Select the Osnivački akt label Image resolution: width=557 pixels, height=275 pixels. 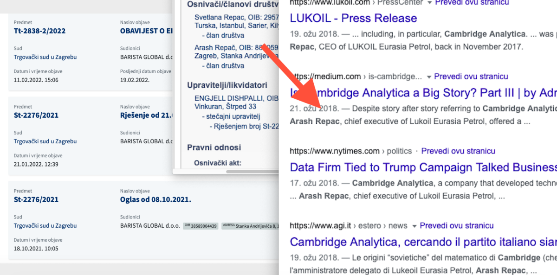pos(218,163)
